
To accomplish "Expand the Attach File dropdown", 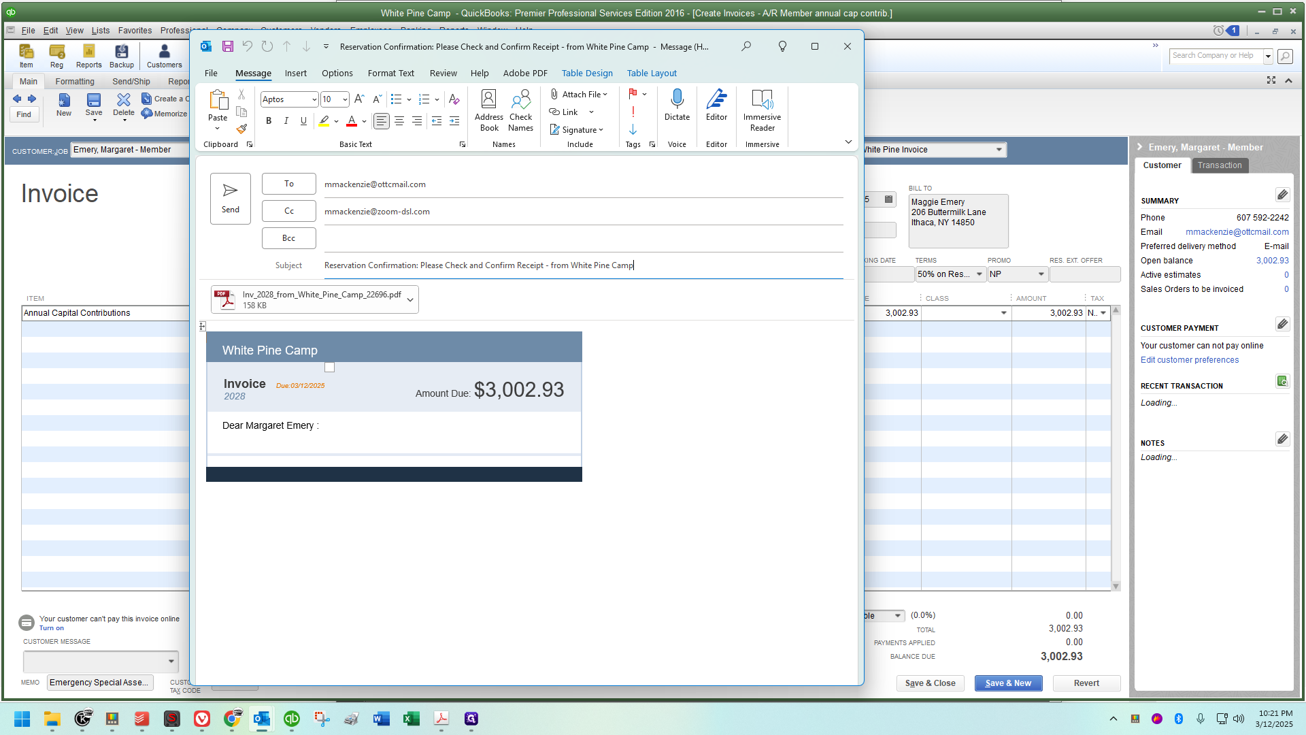I will click(x=605, y=95).
